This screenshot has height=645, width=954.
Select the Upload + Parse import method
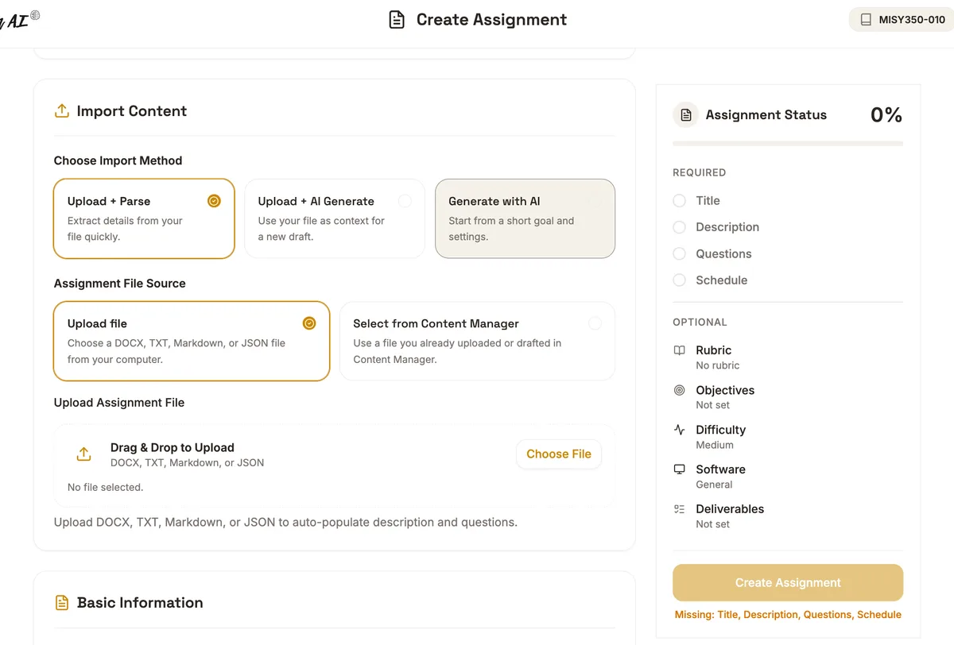[x=144, y=218]
